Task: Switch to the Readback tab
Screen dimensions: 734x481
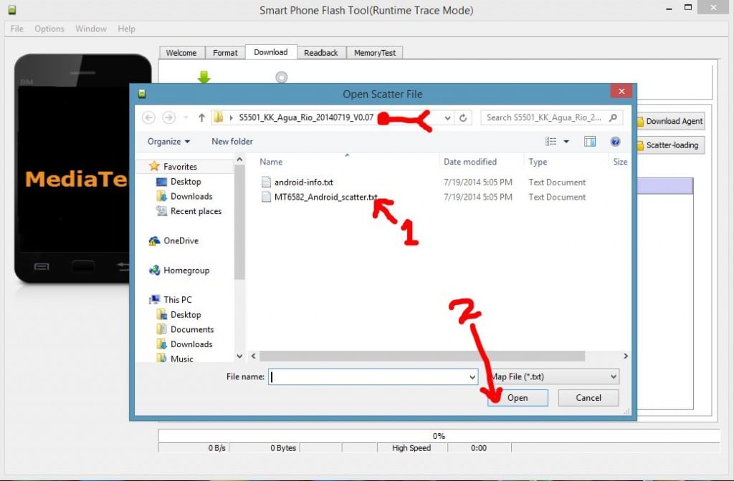Action: [x=321, y=53]
